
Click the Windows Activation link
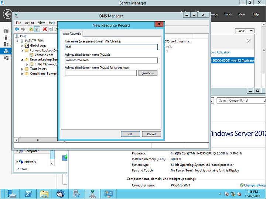click(221, 52)
